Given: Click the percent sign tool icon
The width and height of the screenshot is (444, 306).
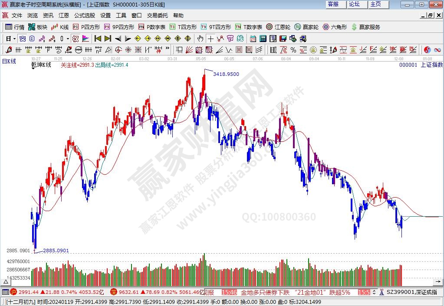Looking at the screenshot, I should click(293, 49).
